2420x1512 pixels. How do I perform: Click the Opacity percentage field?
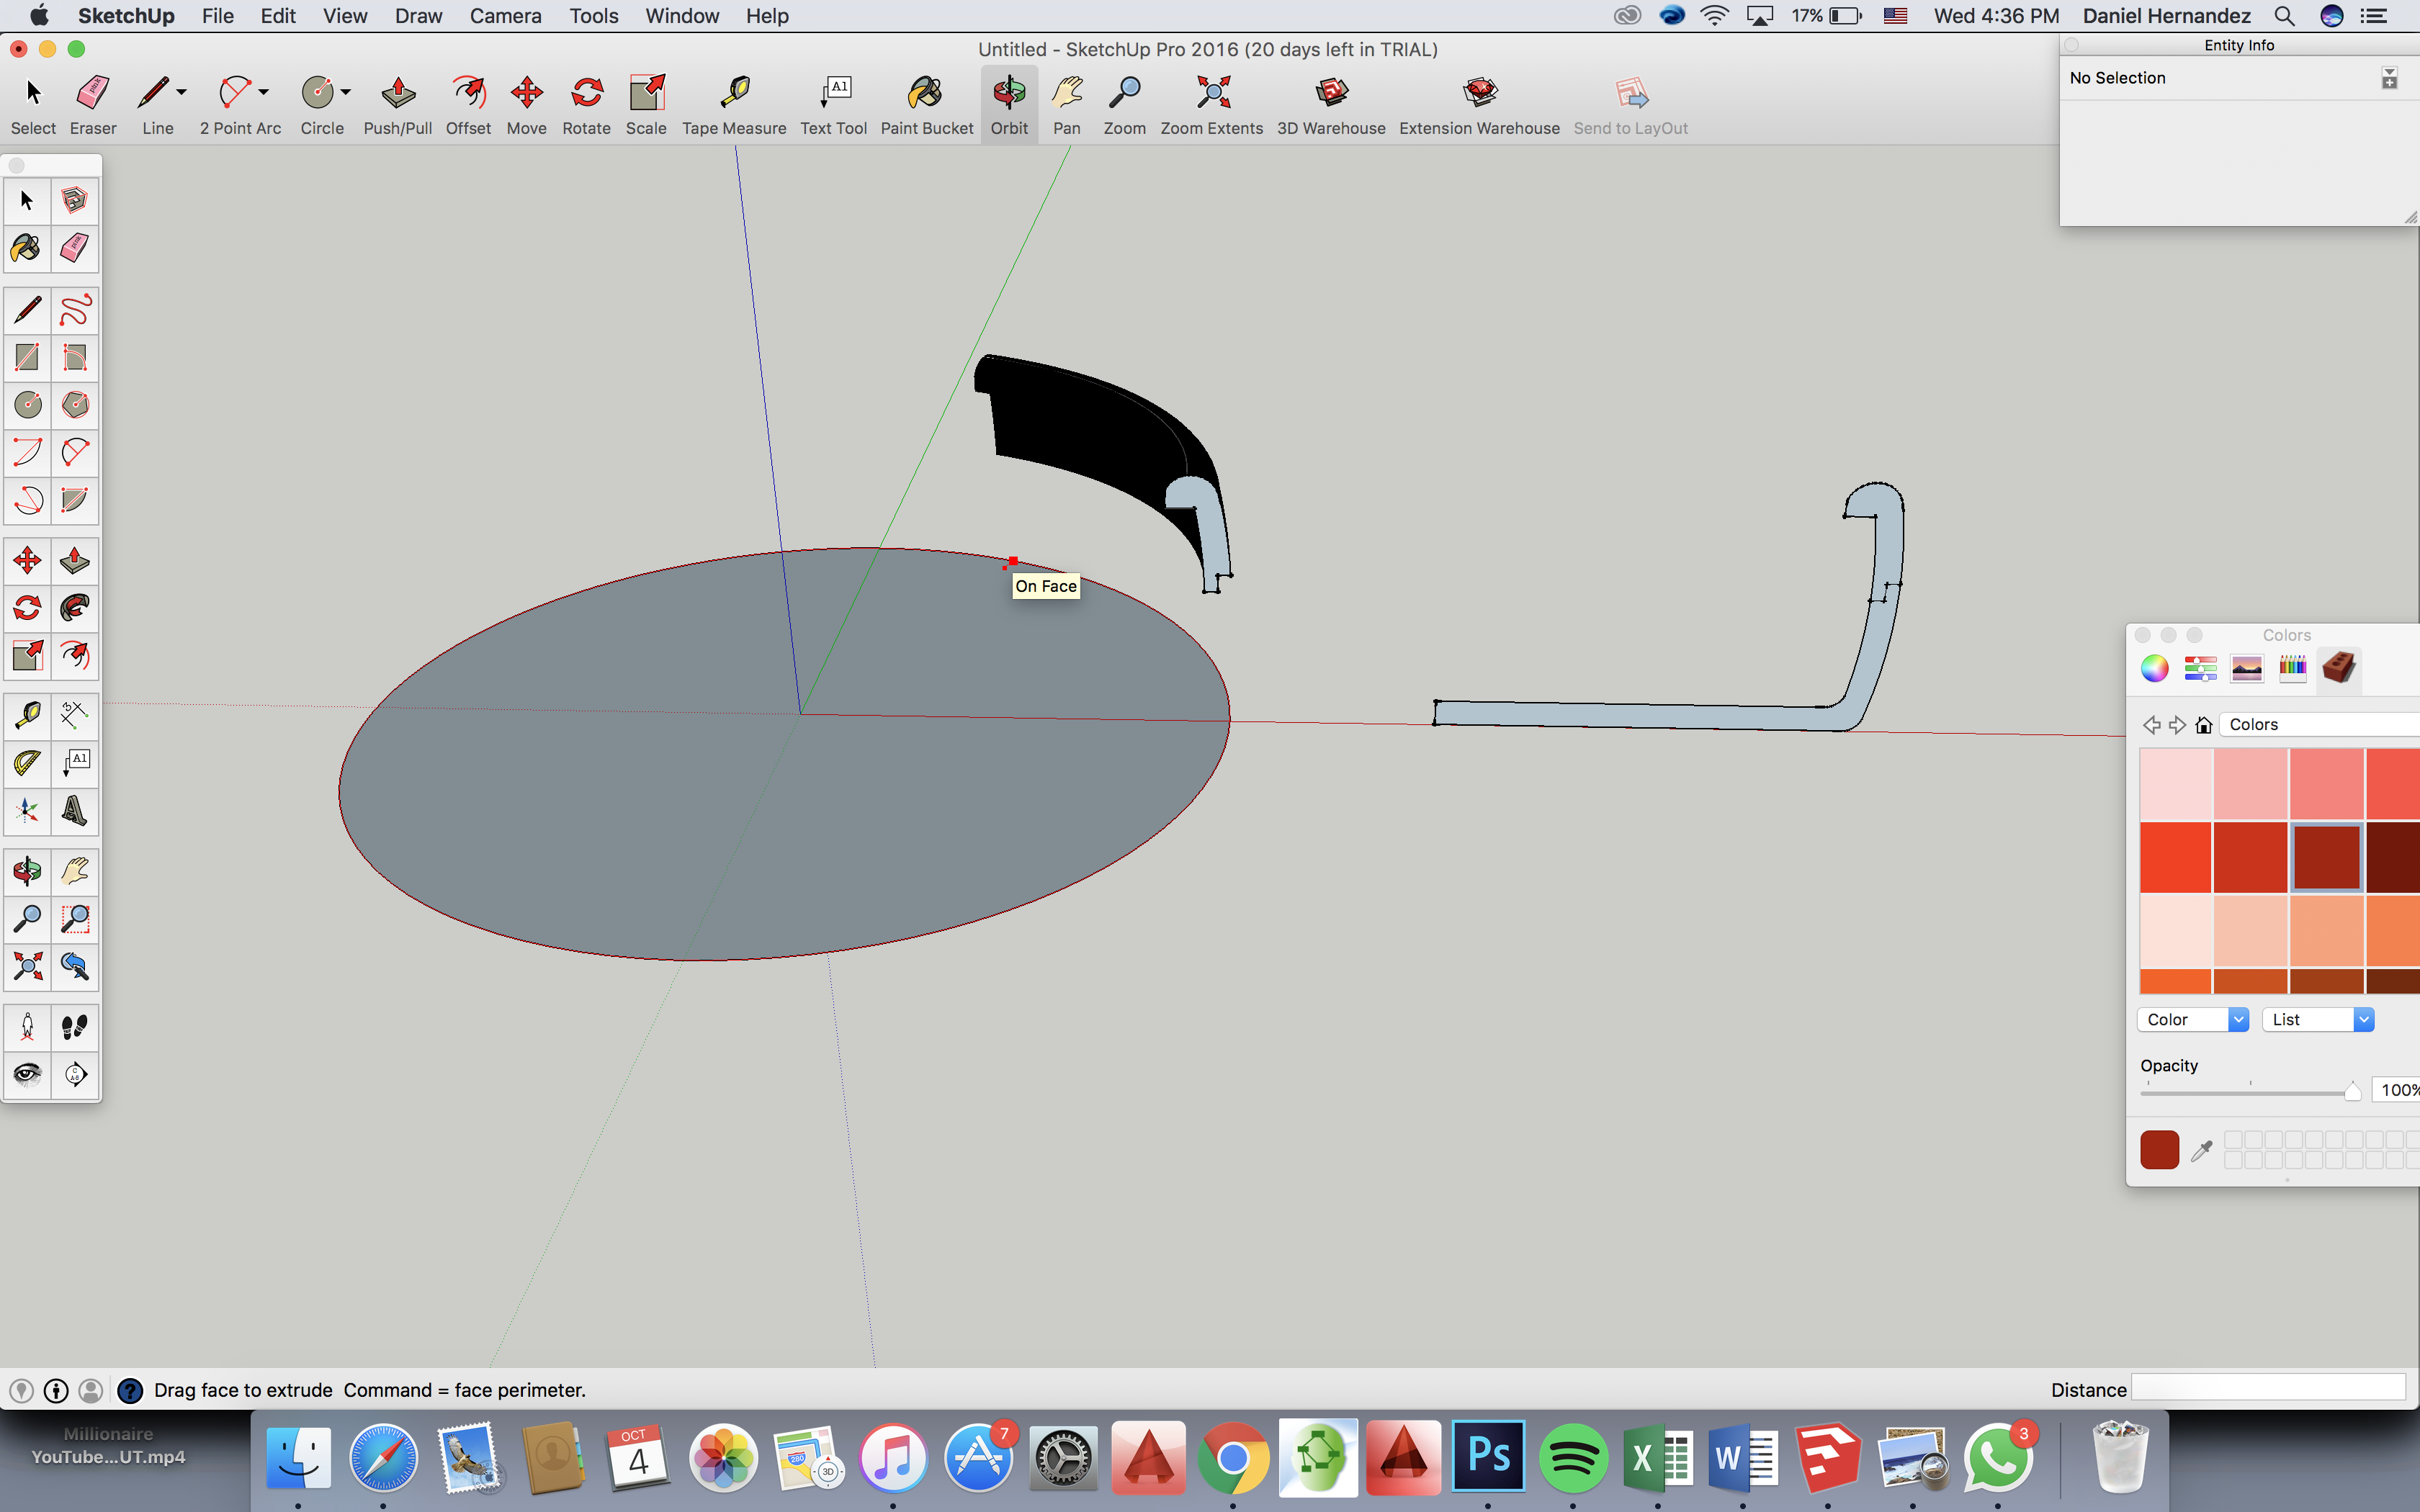click(x=2397, y=1090)
